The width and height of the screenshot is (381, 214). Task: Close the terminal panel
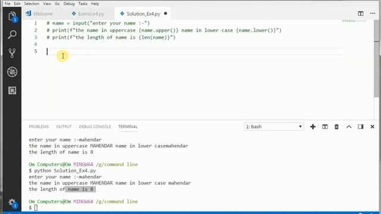[x=372, y=127]
